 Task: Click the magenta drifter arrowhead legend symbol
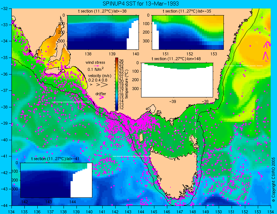pyautogui.click(x=102, y=97)
